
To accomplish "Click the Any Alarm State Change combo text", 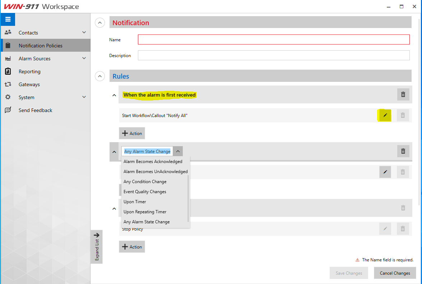I will [x=147, y=152].
